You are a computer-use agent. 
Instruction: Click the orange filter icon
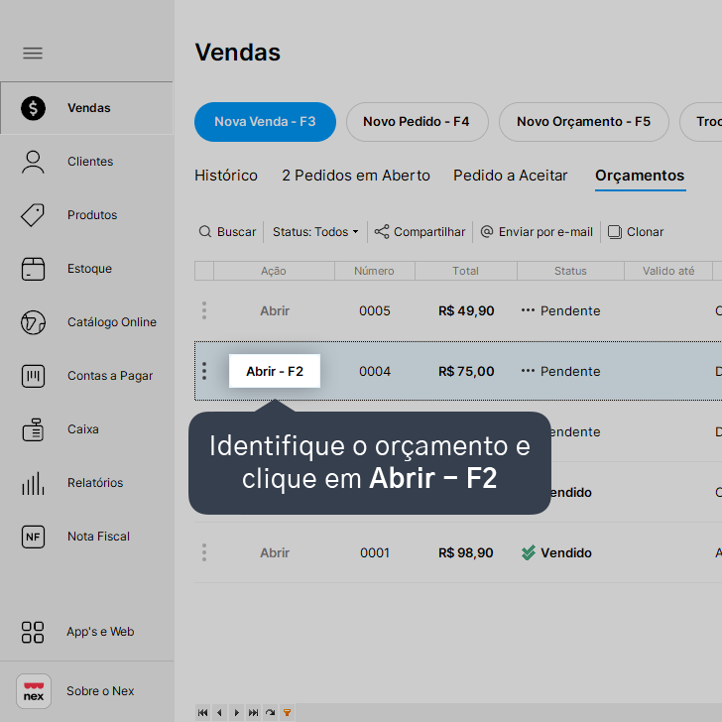tap(288, 713)
